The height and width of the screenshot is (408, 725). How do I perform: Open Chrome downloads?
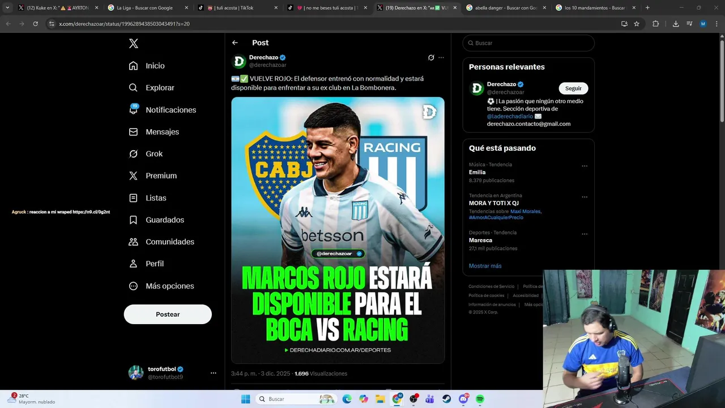[676, 24]
